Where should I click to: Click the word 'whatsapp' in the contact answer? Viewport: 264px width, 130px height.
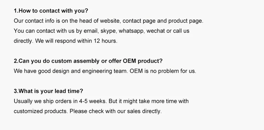click(x=132, y=31)
